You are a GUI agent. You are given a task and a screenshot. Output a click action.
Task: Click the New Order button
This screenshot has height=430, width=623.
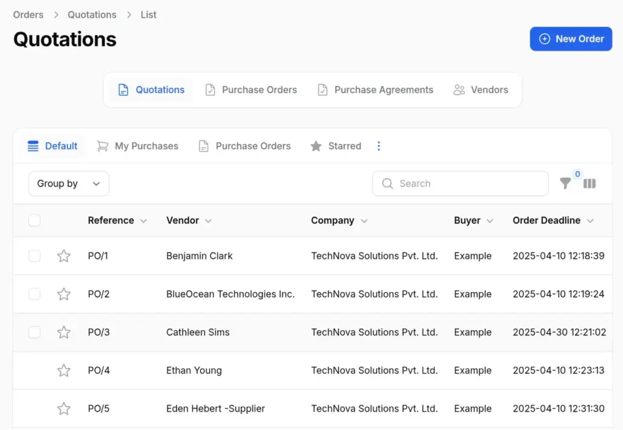pyautogui.click(x=571, y=39)
